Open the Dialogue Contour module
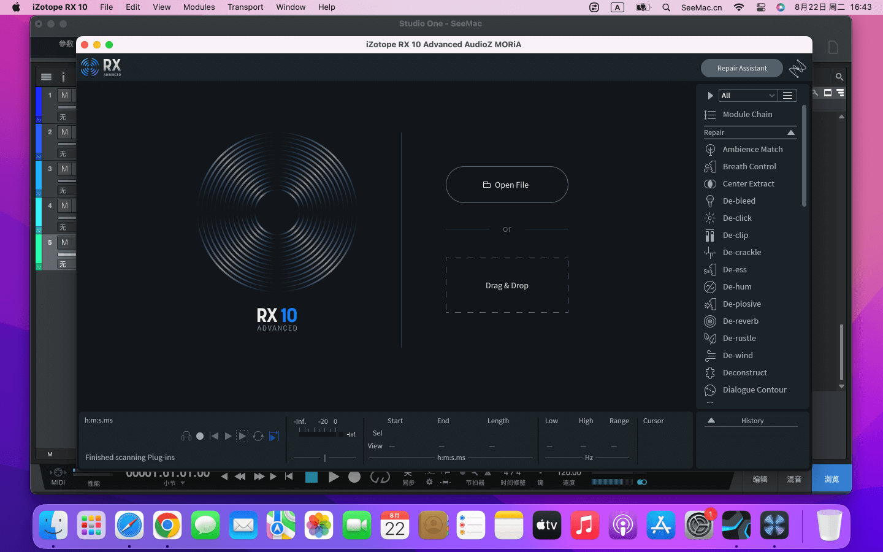The width and height of the screenshot is (883, 552). click(x=754, y=389)
